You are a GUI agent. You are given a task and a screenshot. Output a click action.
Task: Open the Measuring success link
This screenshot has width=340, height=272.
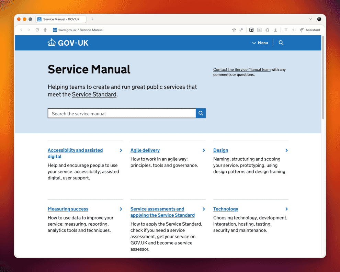click(x=68, y=209)
